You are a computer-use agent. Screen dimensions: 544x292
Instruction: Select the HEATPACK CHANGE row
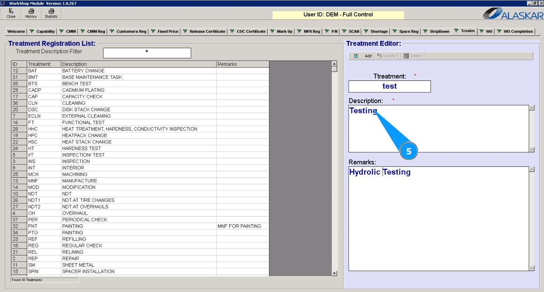140,135
